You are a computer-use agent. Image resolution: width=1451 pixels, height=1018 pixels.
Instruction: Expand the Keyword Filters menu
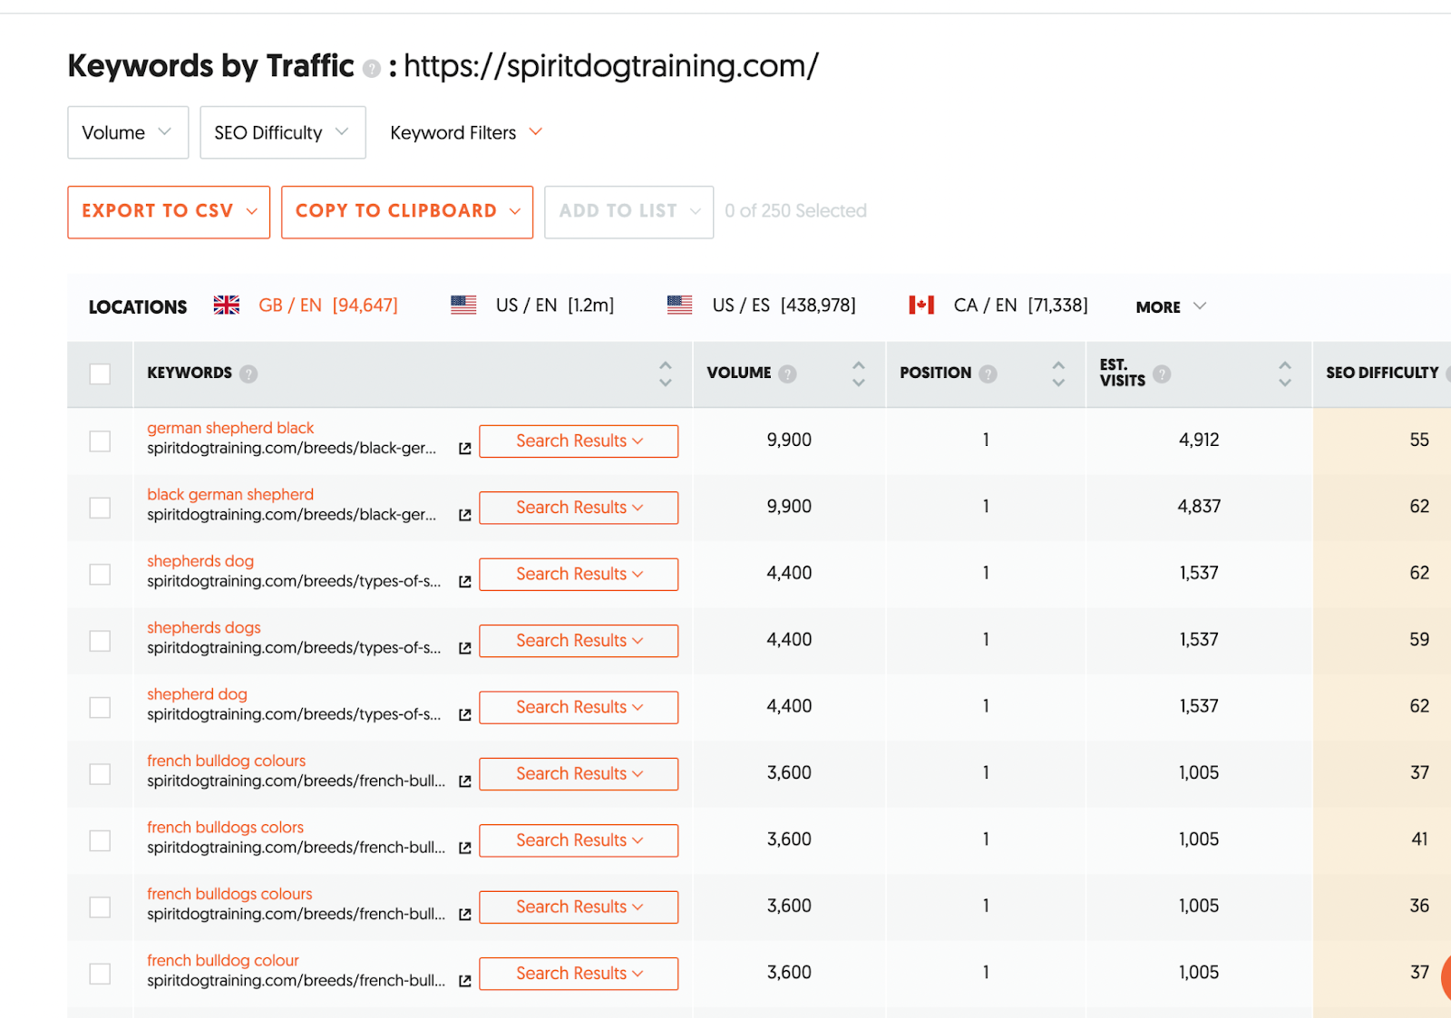[466, 132]
